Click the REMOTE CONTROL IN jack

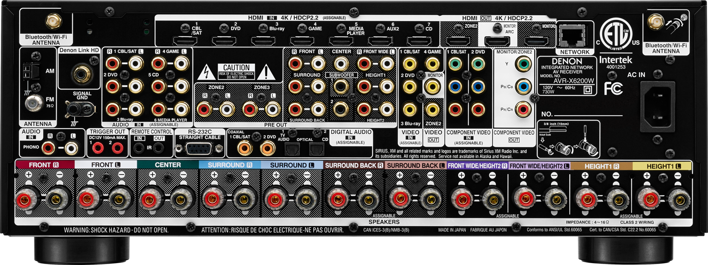point(138,149)
